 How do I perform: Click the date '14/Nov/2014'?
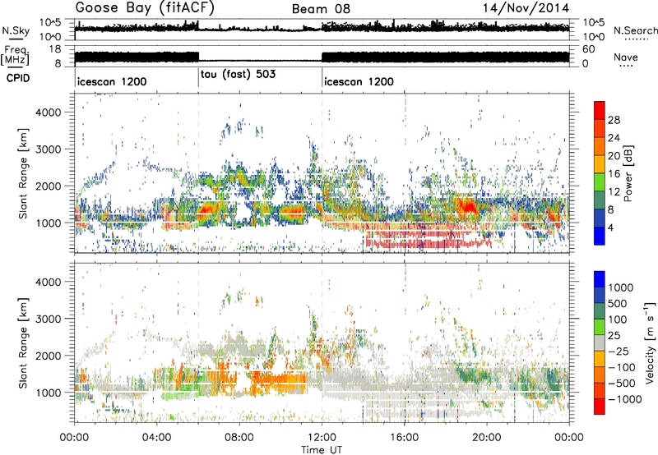point(526,8)
